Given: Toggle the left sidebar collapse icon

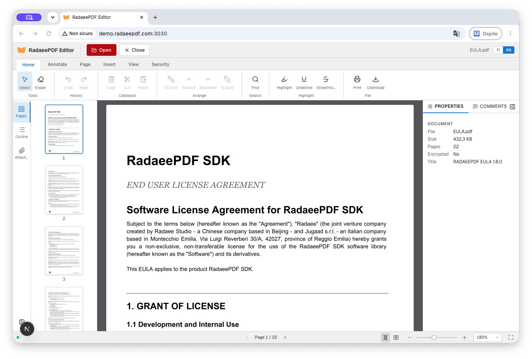Looking at the screenshot, I should [22, 322].
